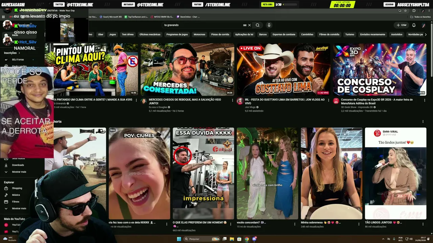Select the Jogos filter chip

pos(112,34)
